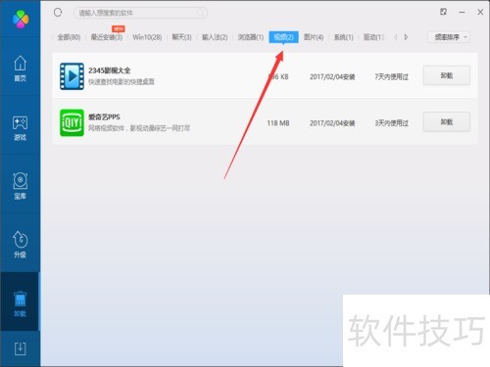Click install date in the 爱奇艺PPS row
The width and height of the screenshot is (490, 367).
click(332, 123)
